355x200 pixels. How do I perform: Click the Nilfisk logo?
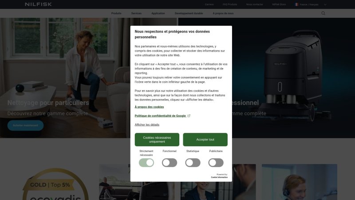click(38, 4)
